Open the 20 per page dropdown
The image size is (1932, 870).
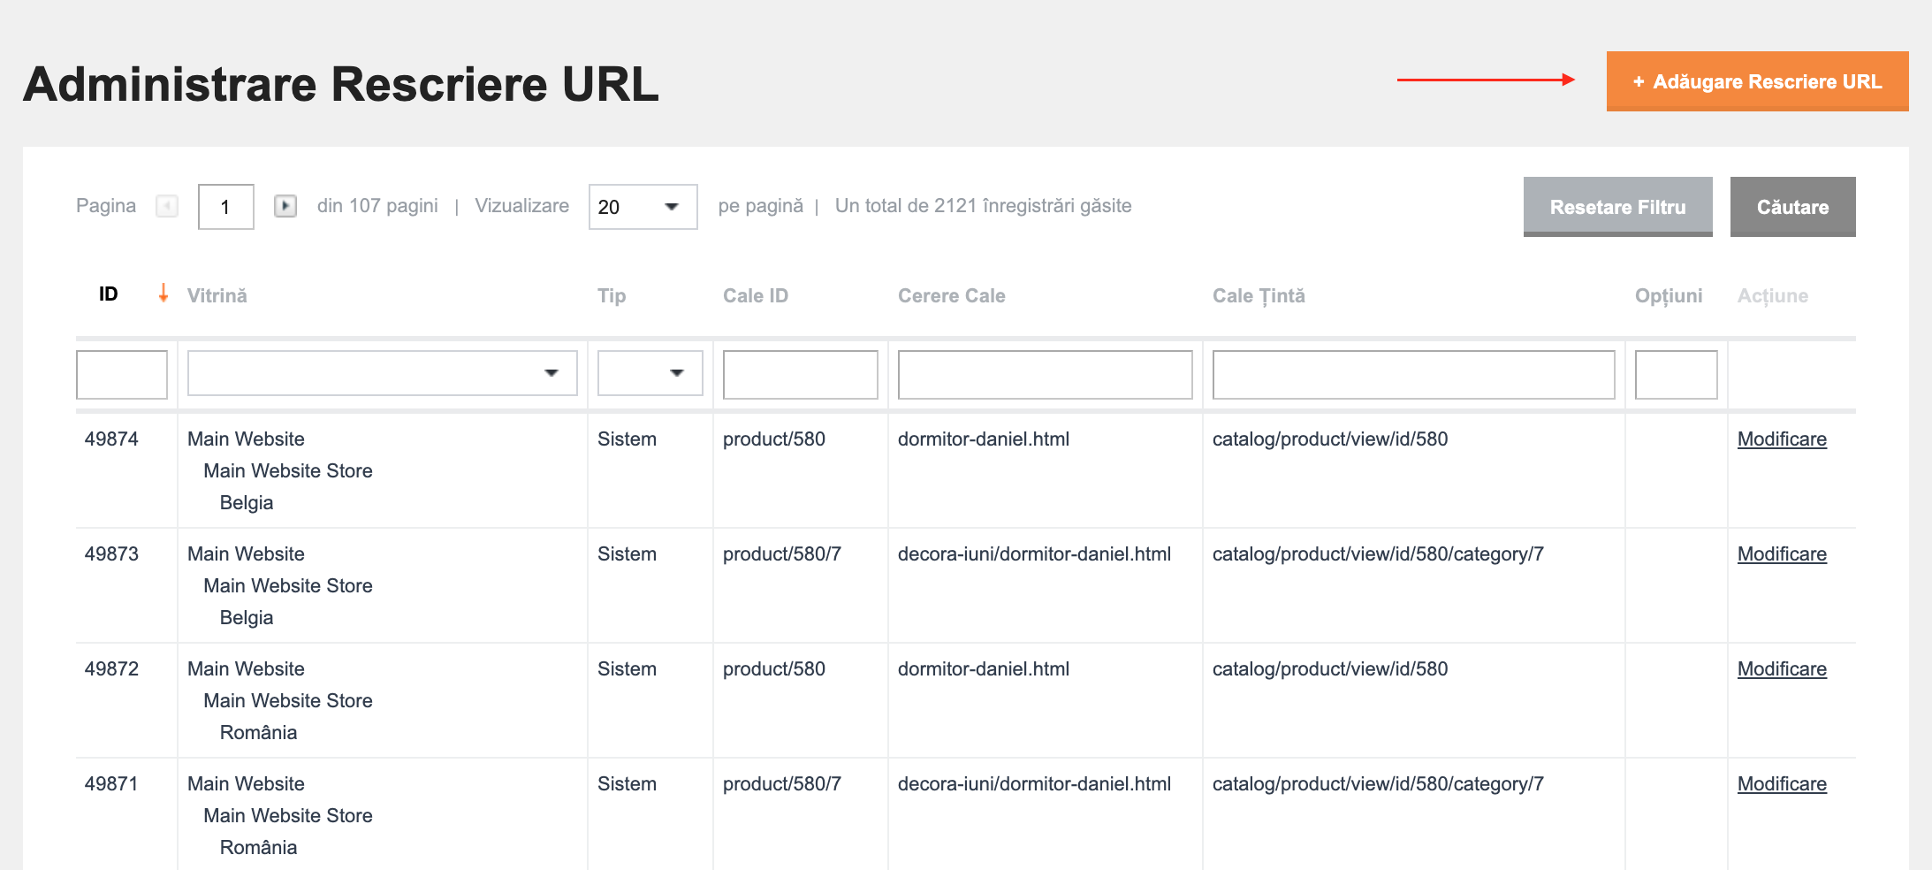pos(643,207)
